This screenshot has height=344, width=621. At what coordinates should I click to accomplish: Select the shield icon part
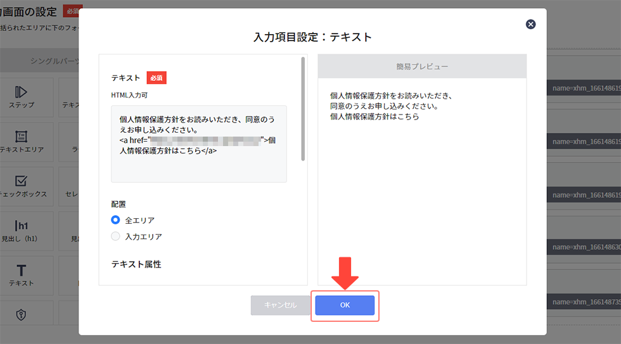tap(22, 314)
